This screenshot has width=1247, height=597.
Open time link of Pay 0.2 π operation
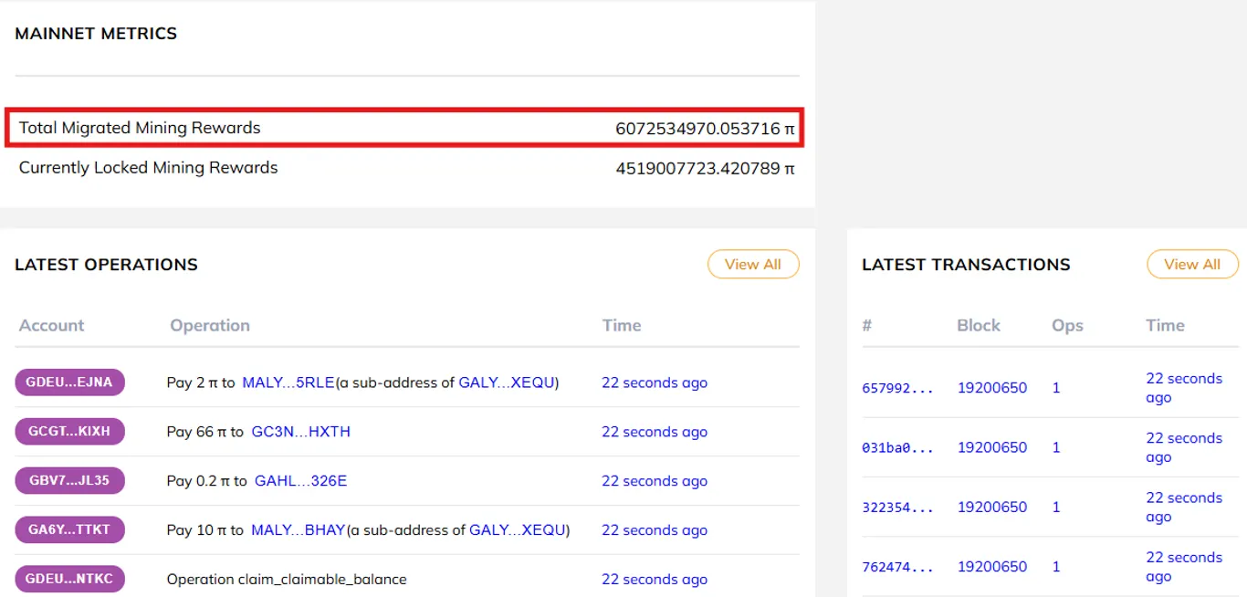(x=655, y=481)
